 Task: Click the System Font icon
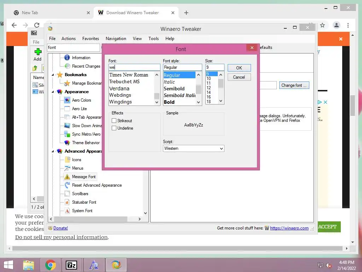point(67,211)
